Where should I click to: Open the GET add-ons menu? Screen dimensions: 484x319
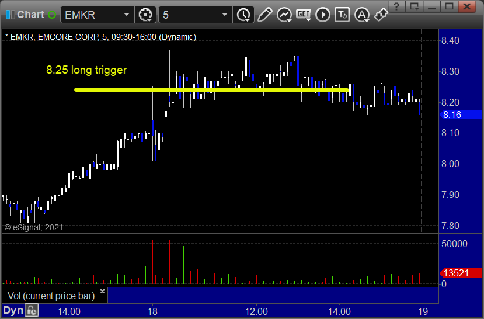(x=304, y=15)
